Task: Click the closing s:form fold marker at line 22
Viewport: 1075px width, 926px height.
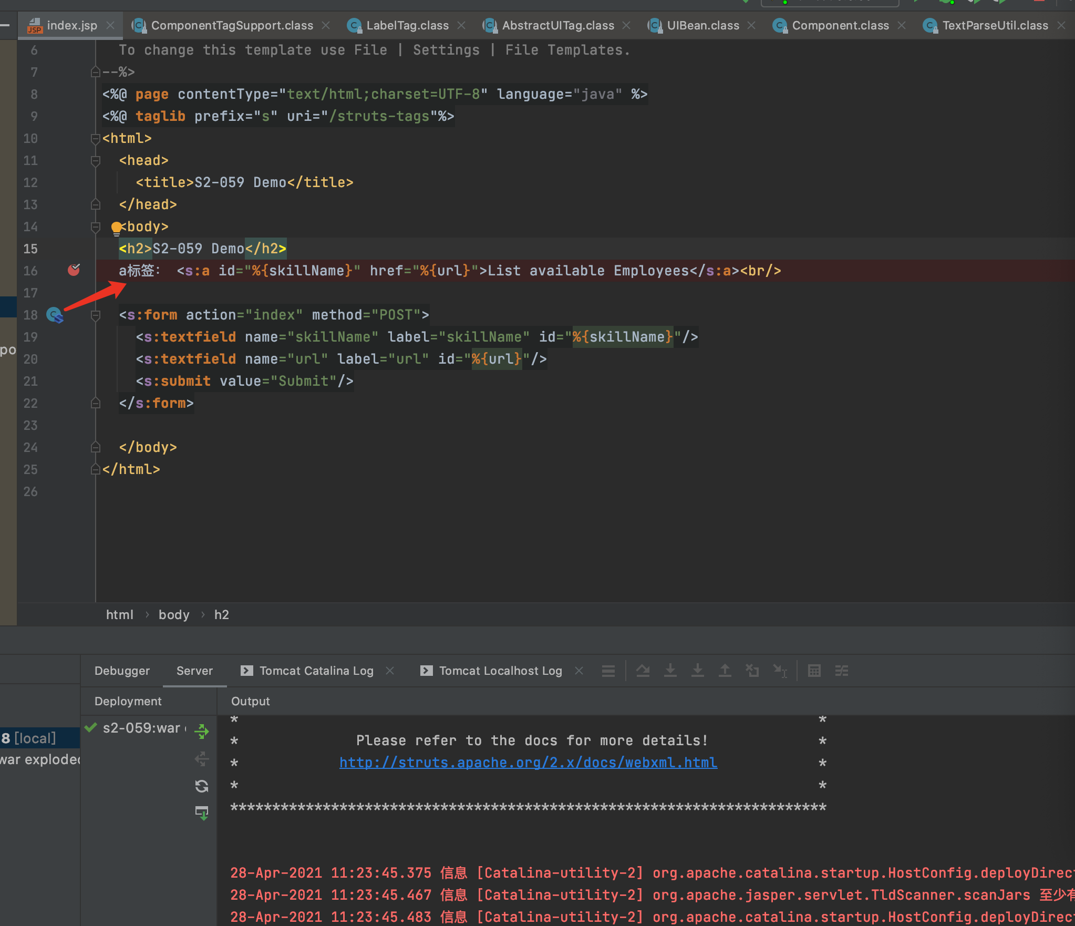Action: click(96, 403)
